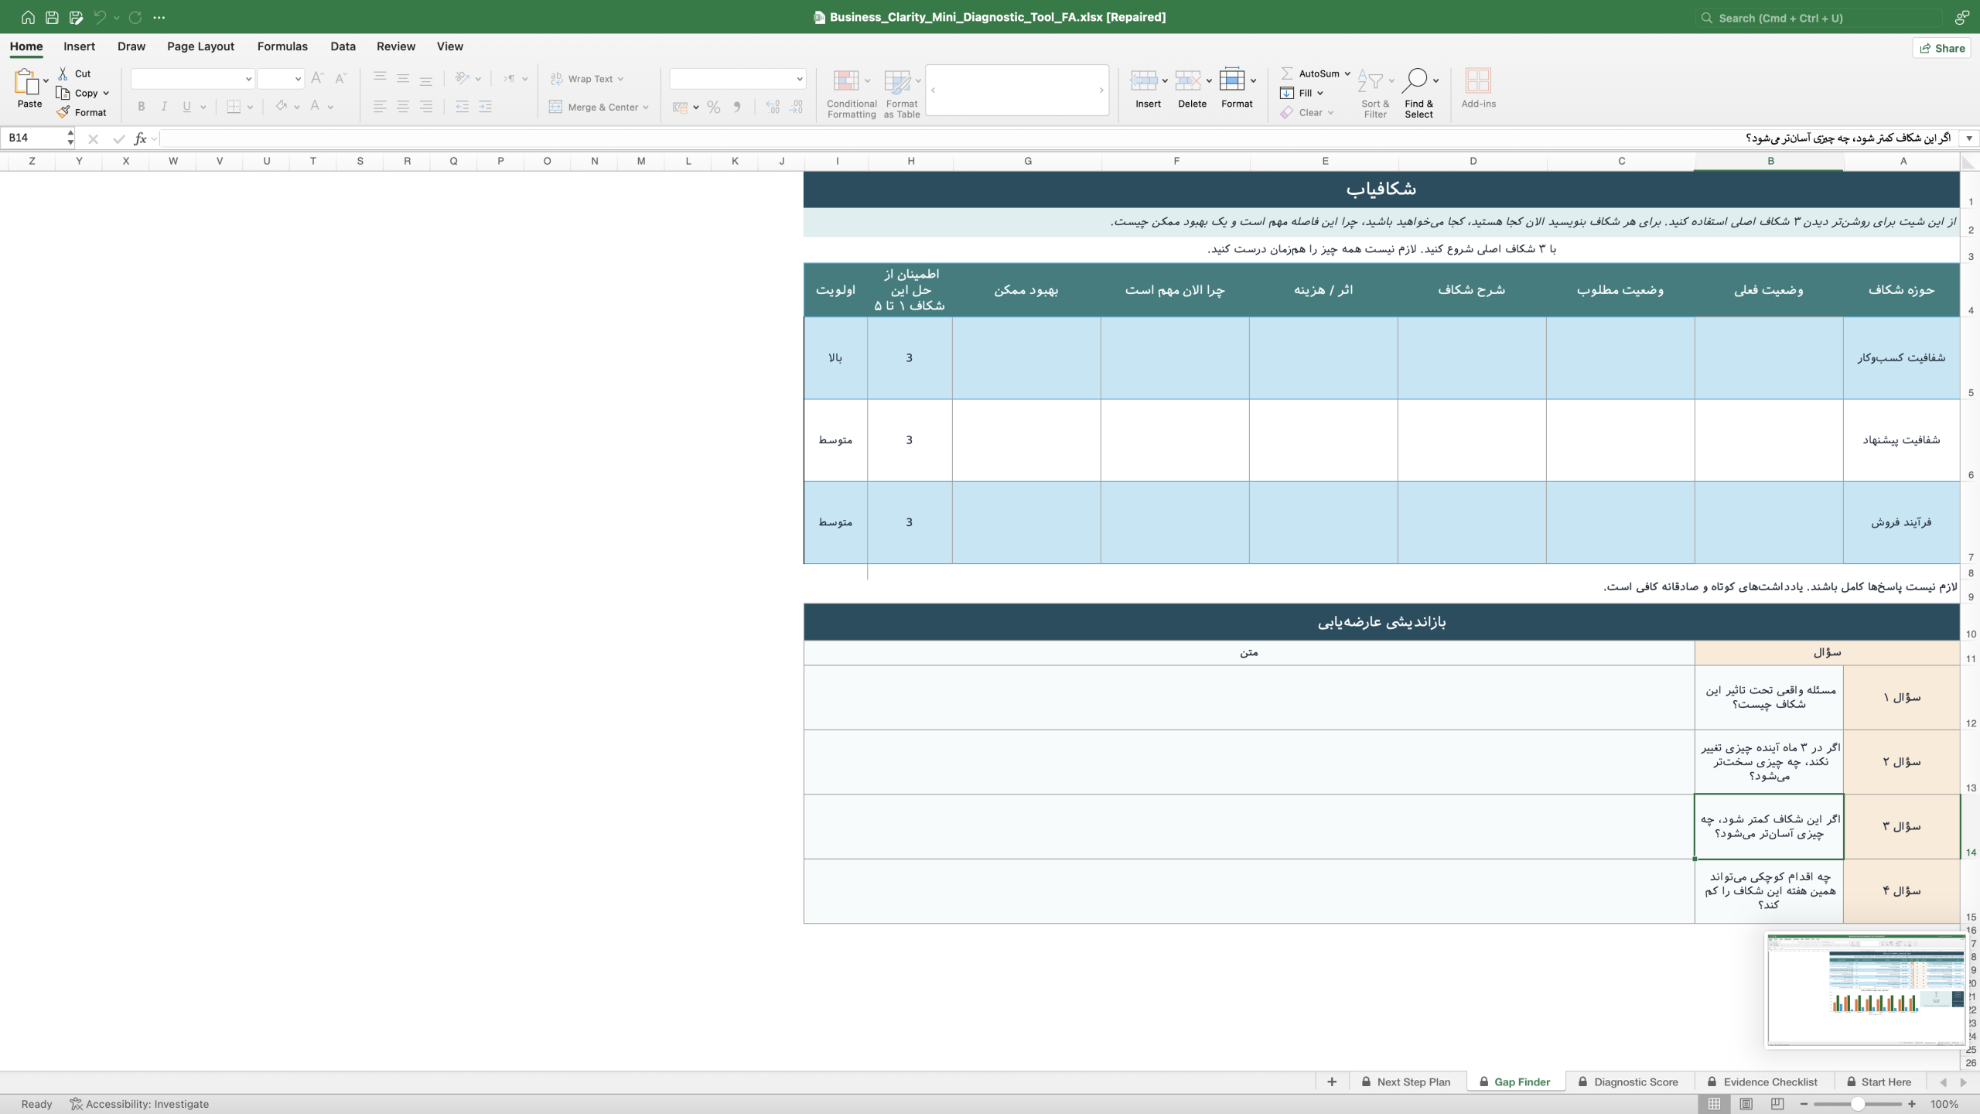Screen dimensions: 1980x1114
Task: Expand the AutoSum dropdown arrow
Action: point(1347,73)
